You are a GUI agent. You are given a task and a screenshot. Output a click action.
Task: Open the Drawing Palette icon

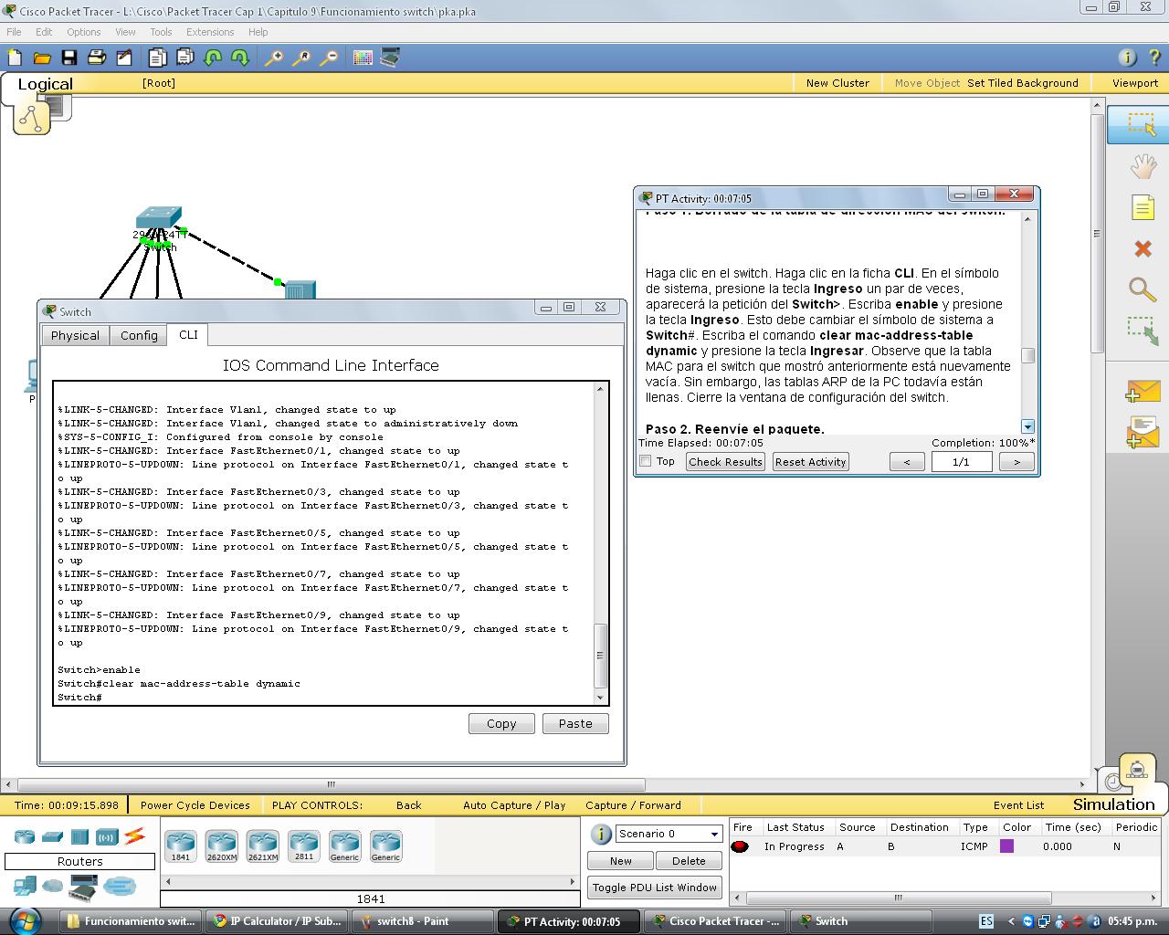pos(363,58)
